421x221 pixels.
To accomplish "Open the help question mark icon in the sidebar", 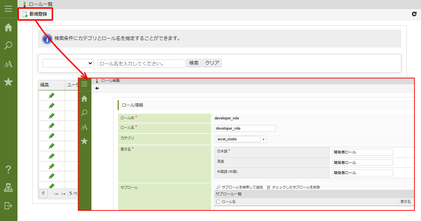I will click(8, 169).
